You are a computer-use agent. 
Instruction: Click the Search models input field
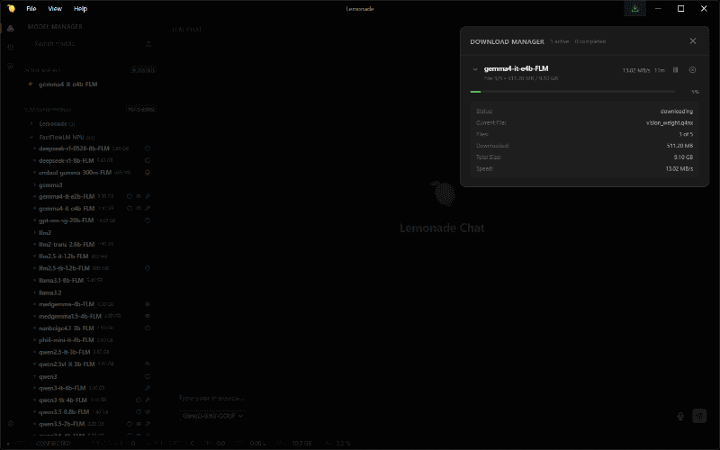pos(87,43)
